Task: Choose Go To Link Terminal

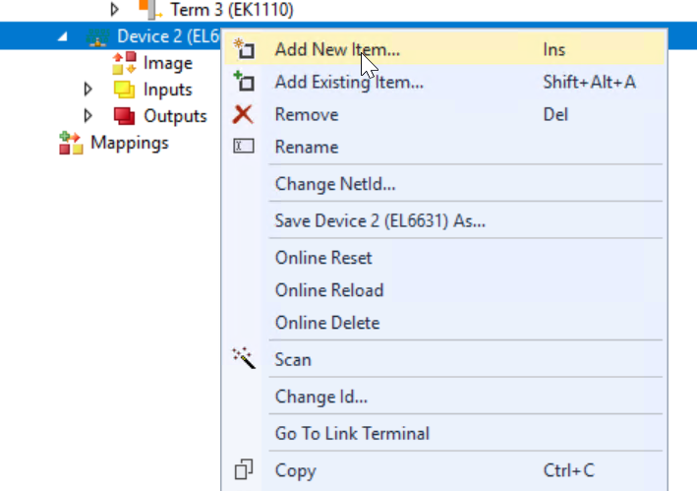Action: [x=444, y=433]
